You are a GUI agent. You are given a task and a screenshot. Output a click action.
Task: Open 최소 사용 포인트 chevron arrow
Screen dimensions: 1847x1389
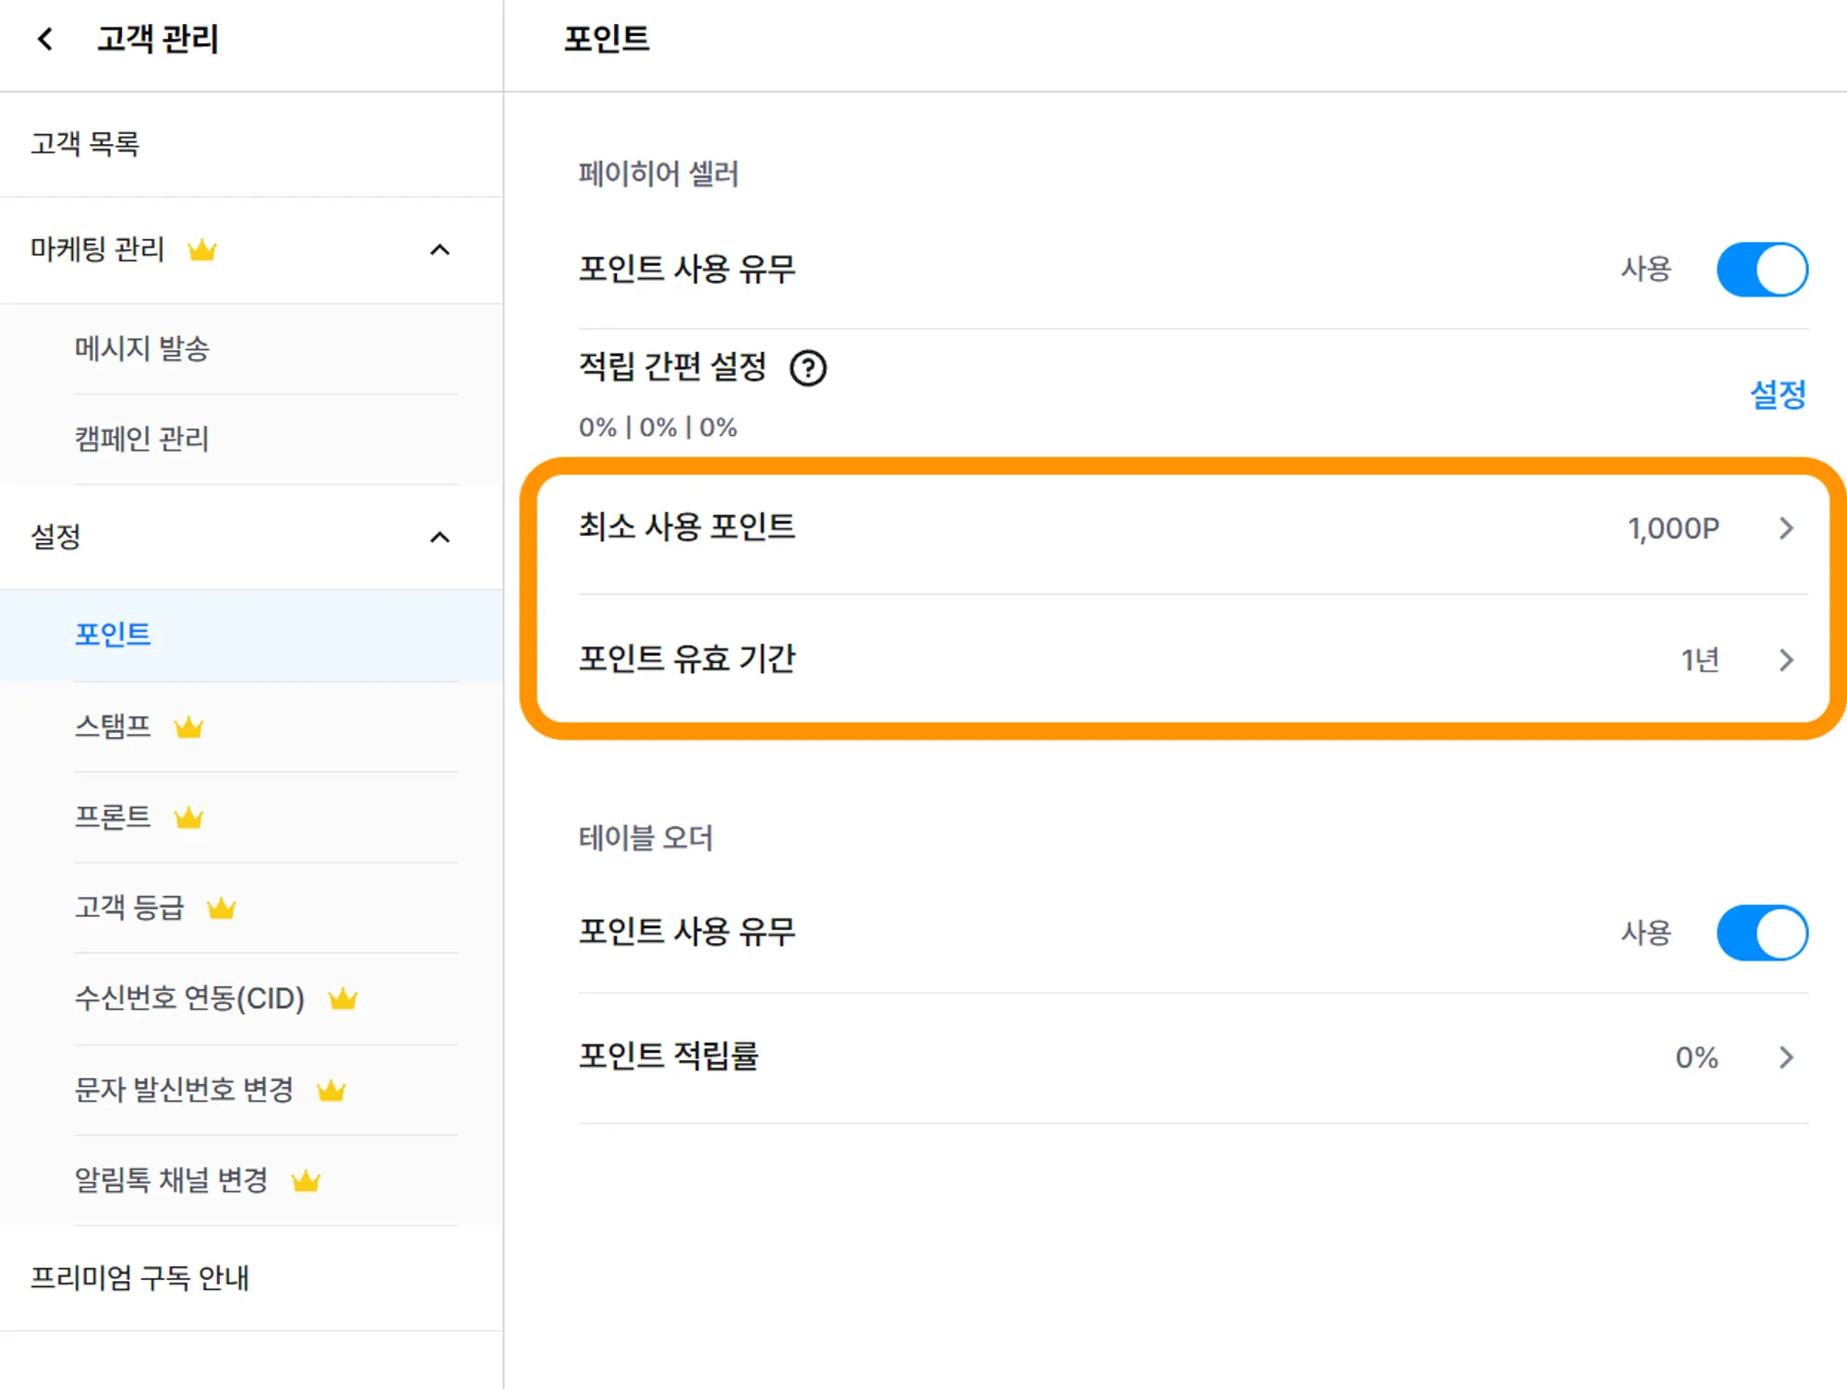click(1786, 528)
